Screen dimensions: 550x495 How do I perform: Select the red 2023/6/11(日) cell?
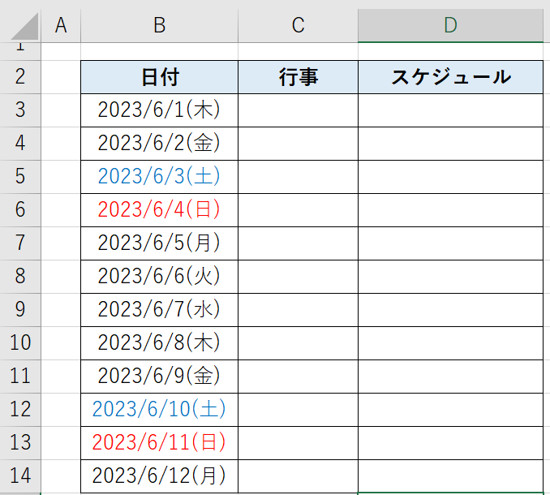click(x=159, y=443)
